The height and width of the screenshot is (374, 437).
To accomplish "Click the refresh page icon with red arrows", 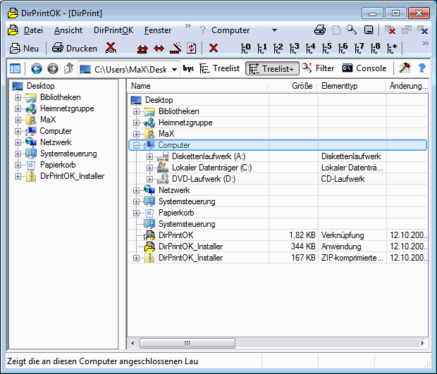I will [x=191, y=48].
